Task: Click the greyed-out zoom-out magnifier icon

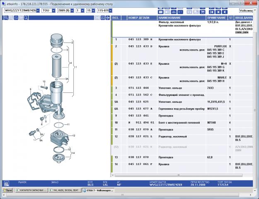Action: click(11, 18)
